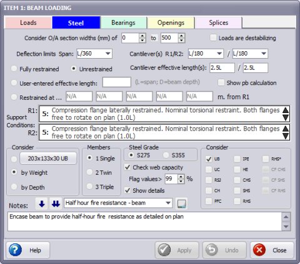
Task: Select Unrestrained radio button
Action: click(74, 69)
